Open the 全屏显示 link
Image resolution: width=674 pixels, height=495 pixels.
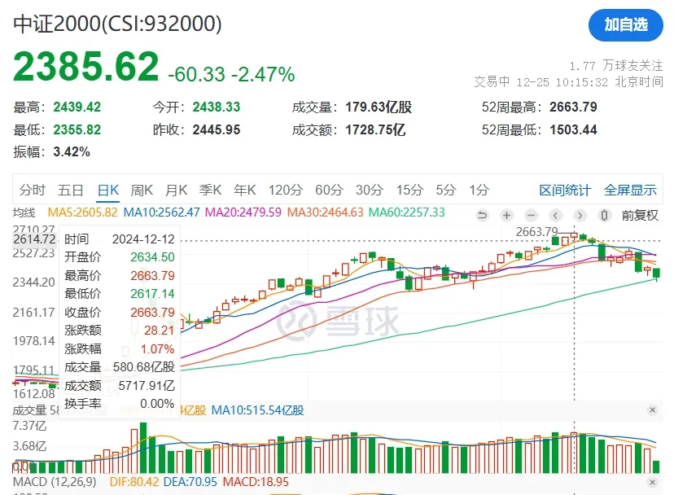630,190
